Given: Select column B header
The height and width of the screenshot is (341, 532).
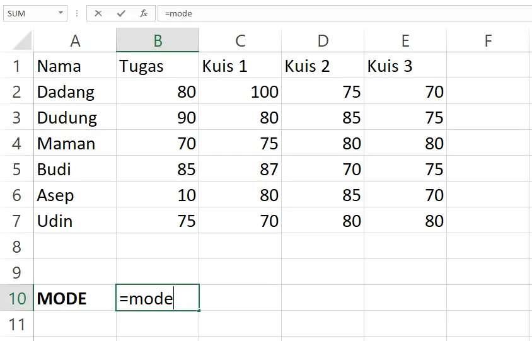Looking at the screenshot, I should point(158,41).
